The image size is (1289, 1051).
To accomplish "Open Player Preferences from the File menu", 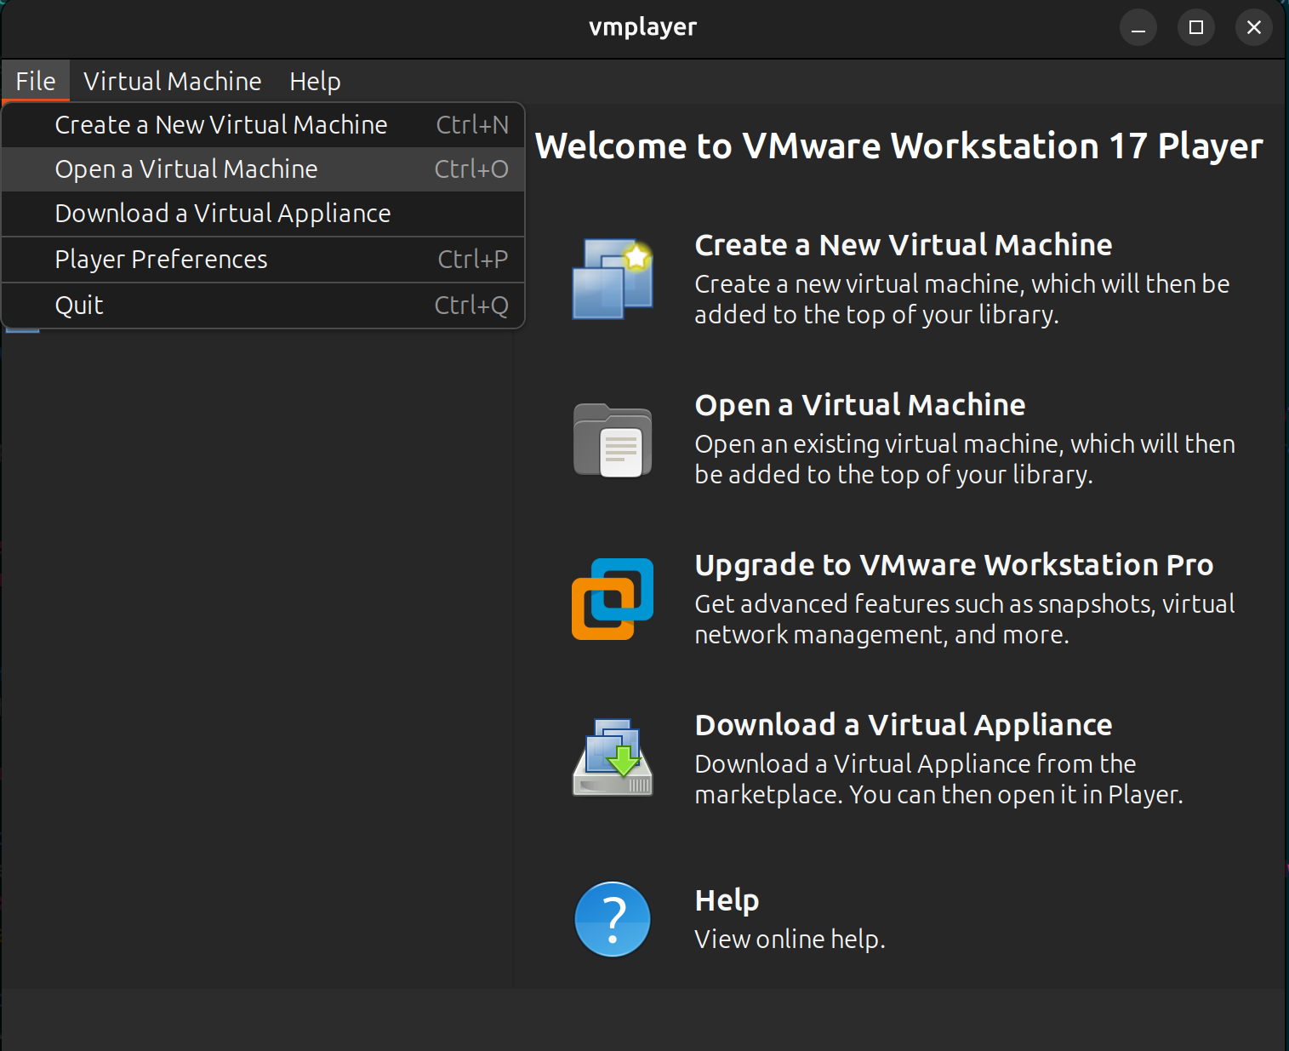I will pos(161,260).
